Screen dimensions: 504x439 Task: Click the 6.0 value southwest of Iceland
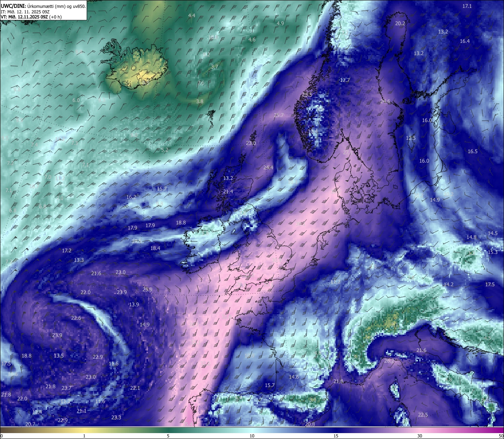76,100
